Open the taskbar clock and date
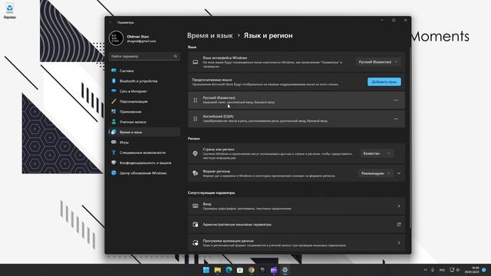Screen dimensions: 491x276 472,270
